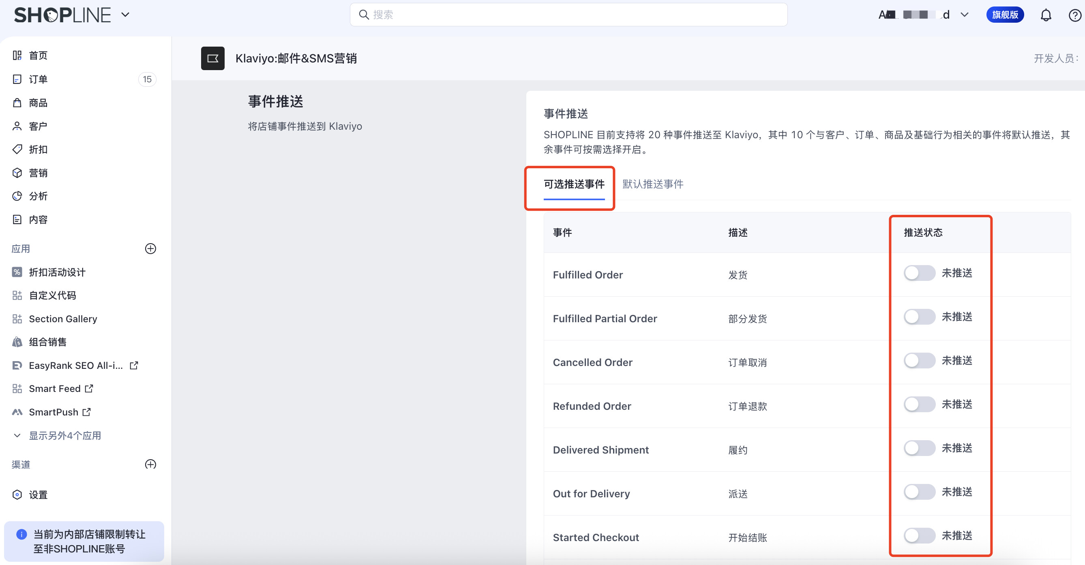Open 自定义代码 app link

tap(53, 295)
